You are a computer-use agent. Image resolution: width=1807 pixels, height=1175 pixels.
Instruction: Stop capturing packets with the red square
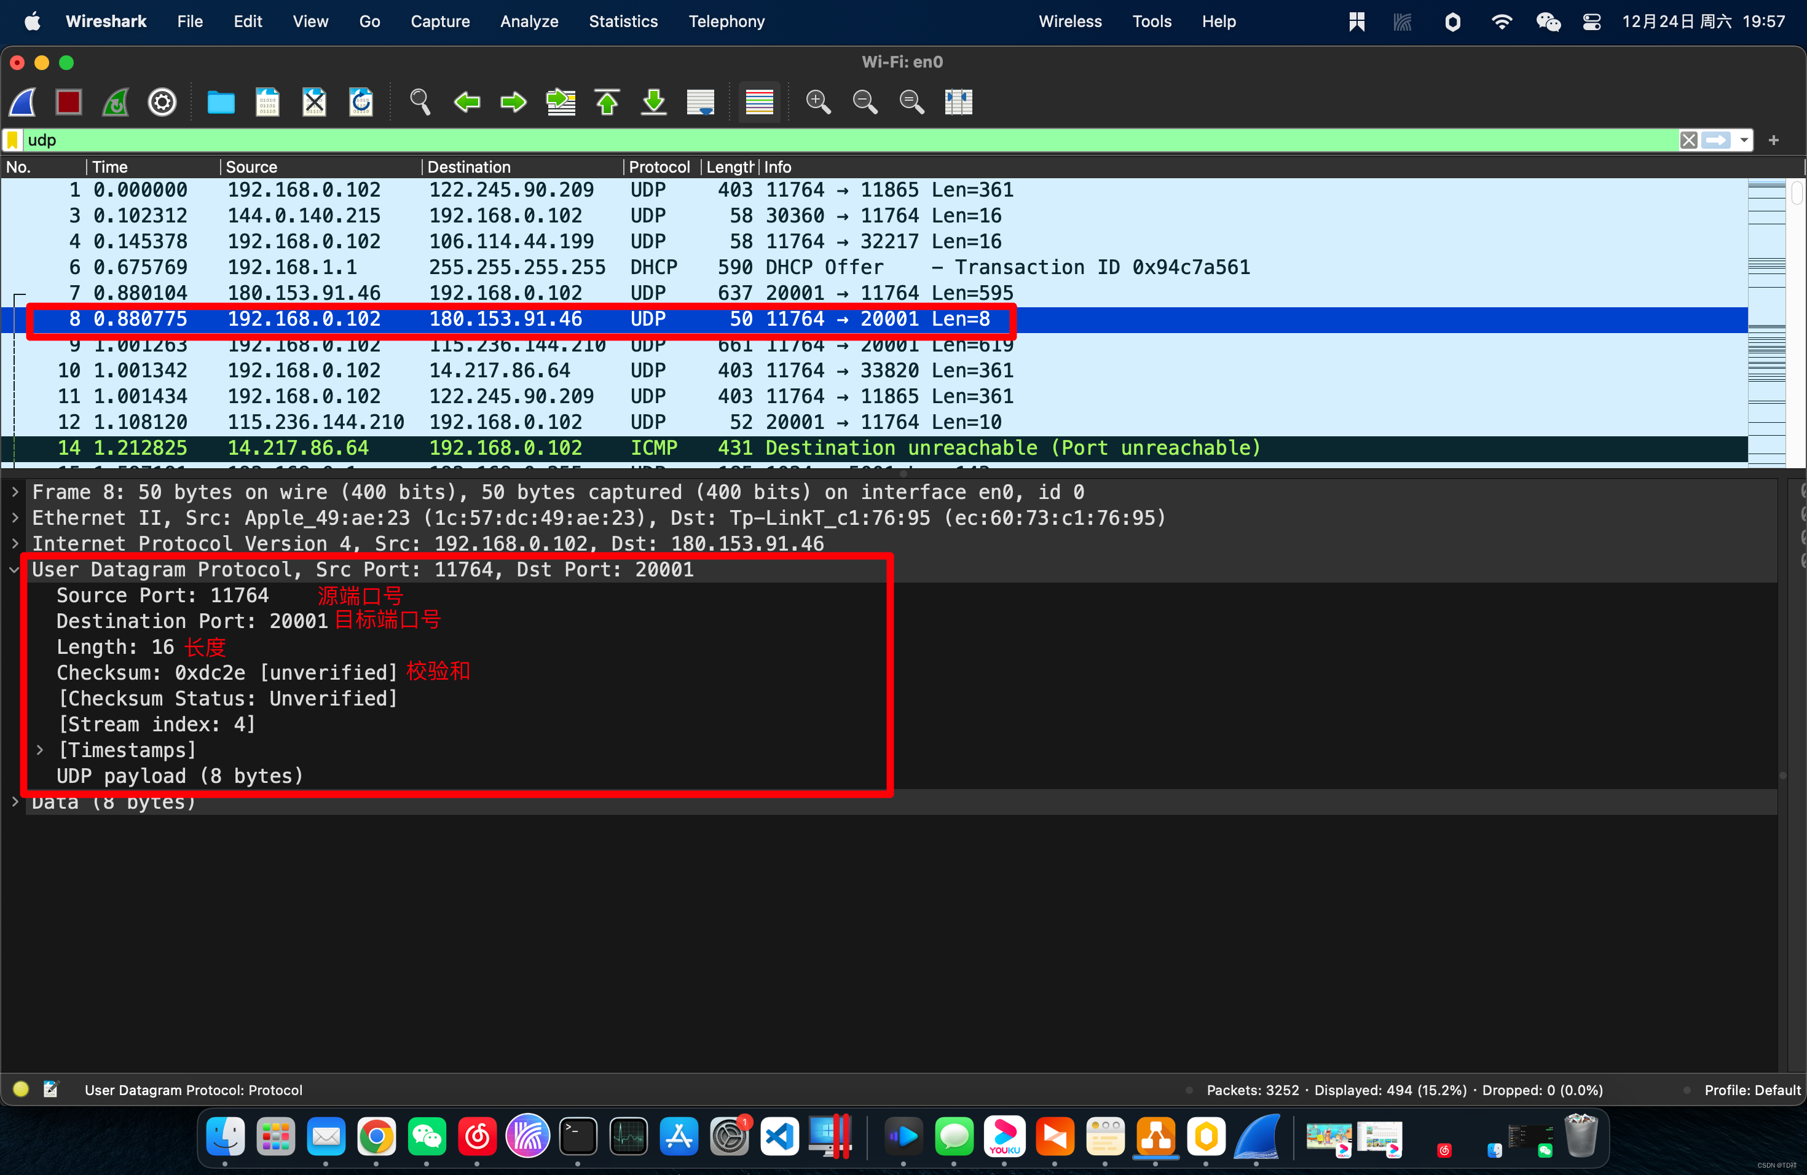pos(69,102)
